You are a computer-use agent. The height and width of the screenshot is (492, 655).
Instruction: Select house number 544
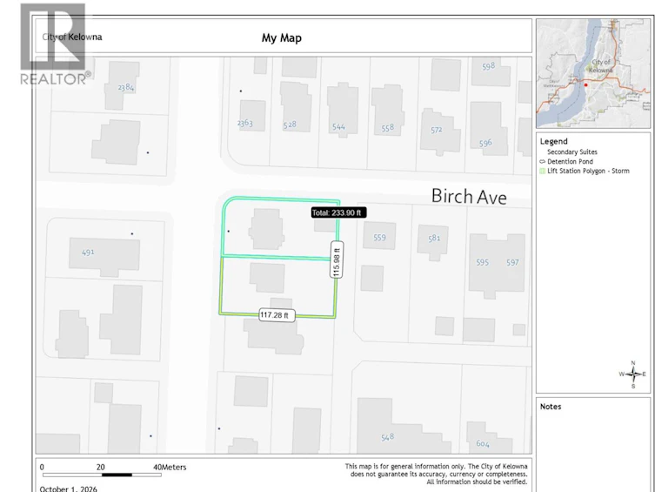(338, 126)
